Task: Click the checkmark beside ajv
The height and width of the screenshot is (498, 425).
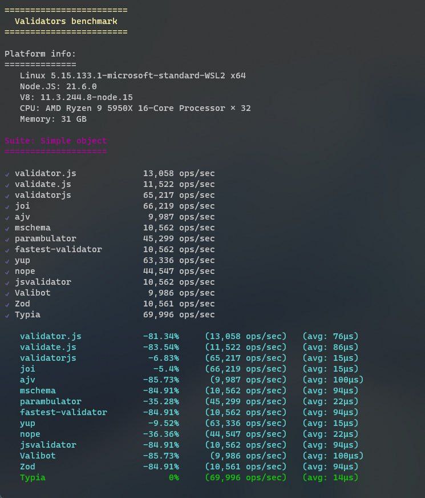Action: (x=7, y=217)
